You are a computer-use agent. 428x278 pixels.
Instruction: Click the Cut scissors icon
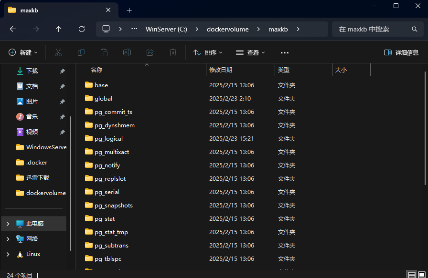[58, 52]
